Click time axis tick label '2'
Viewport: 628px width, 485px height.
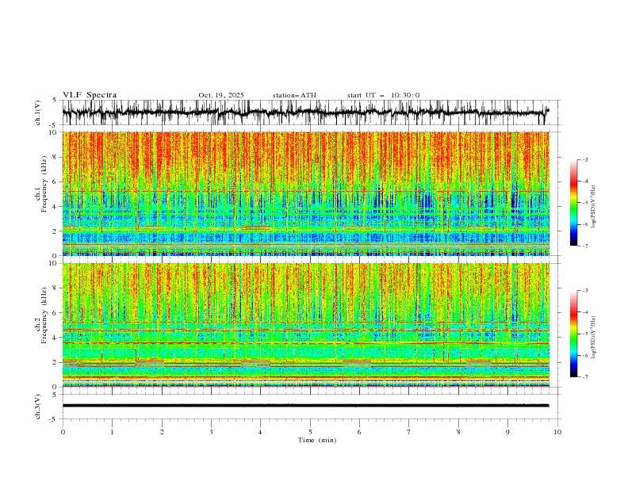(162, 432)
